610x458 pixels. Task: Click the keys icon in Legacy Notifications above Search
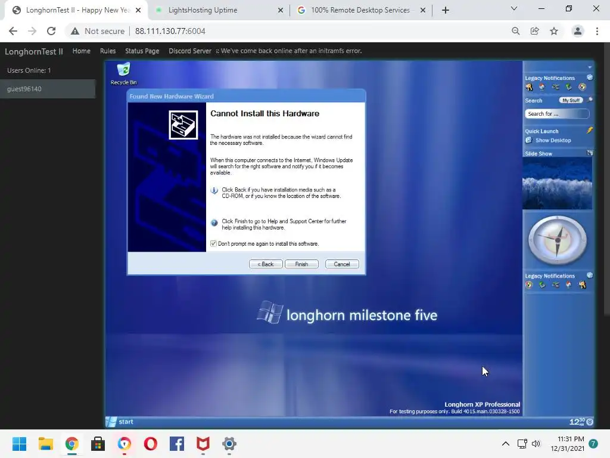pyautogui.click(x=529, y=87)
